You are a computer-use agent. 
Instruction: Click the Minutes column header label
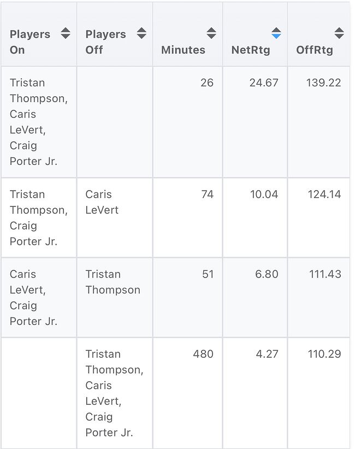pyautogui.click(x=183, y=50)
